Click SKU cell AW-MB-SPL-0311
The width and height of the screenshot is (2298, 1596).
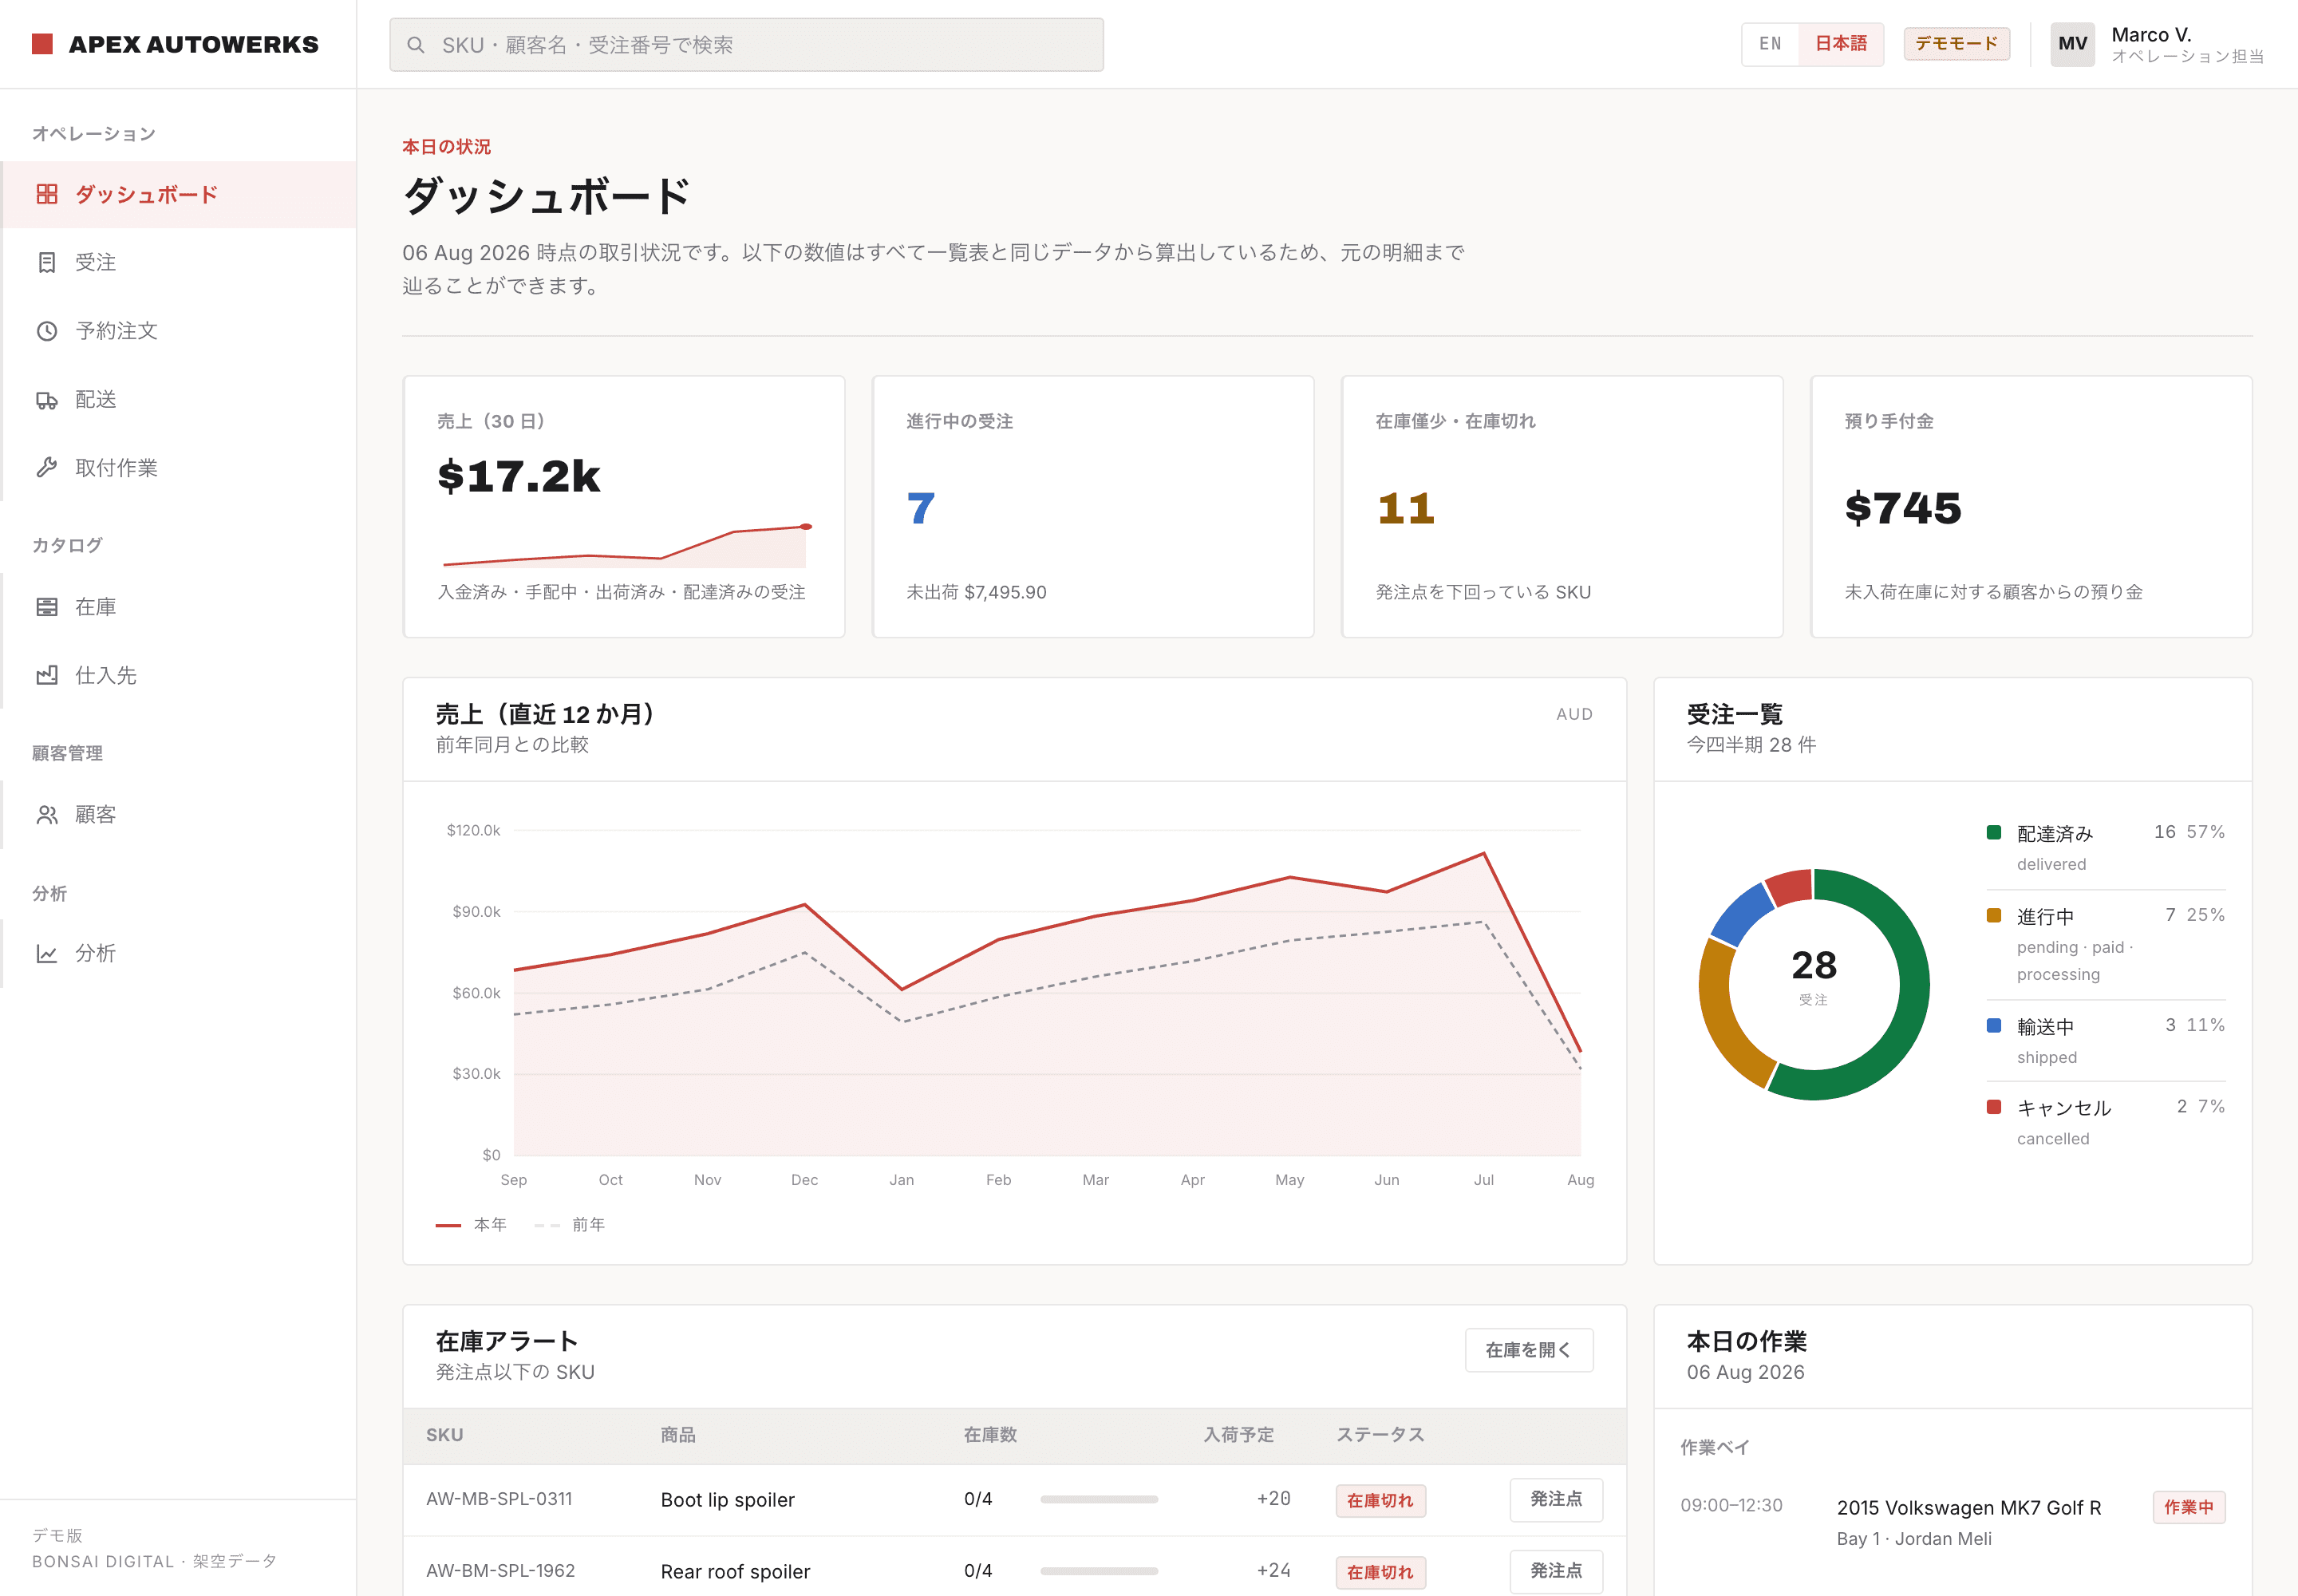tap(499, 1499)
